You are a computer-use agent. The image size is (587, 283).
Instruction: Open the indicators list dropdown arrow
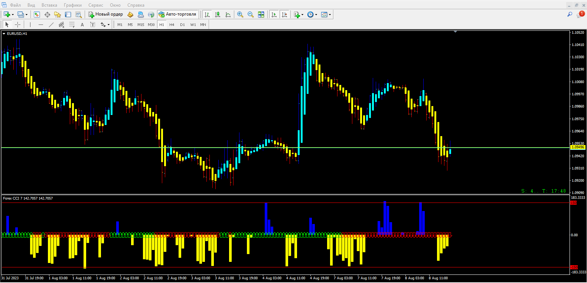302,15
